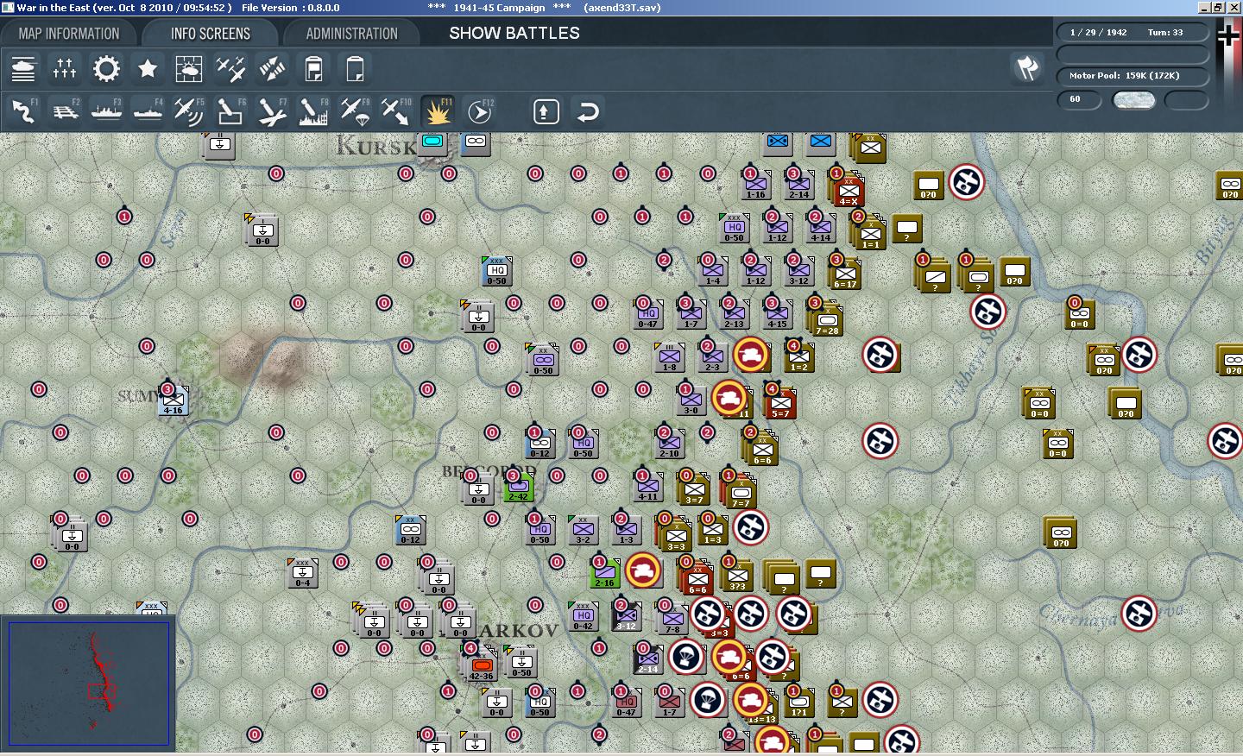Select the HQ 0-42 counter near Kharkov

pyautogui.click(x=584, y=617)
